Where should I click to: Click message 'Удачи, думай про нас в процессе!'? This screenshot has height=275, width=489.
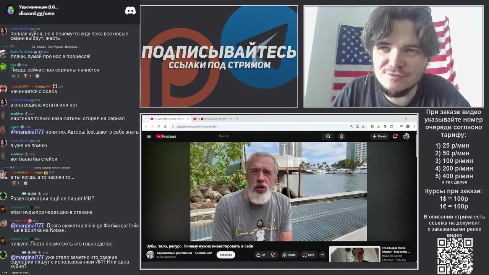pyautogui.click(x=50, y=56)
